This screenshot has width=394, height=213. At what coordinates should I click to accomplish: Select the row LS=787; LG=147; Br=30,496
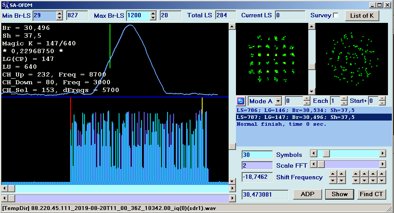314,117
